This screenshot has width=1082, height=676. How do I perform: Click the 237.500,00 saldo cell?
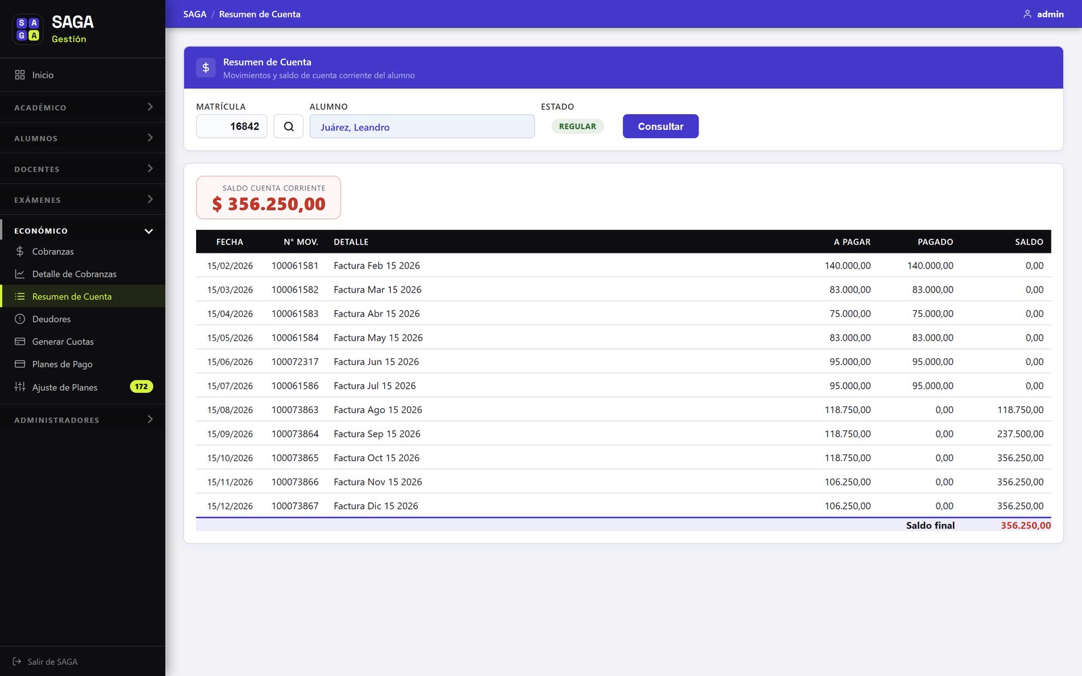pyautogui.click(x=1020, y=434)
